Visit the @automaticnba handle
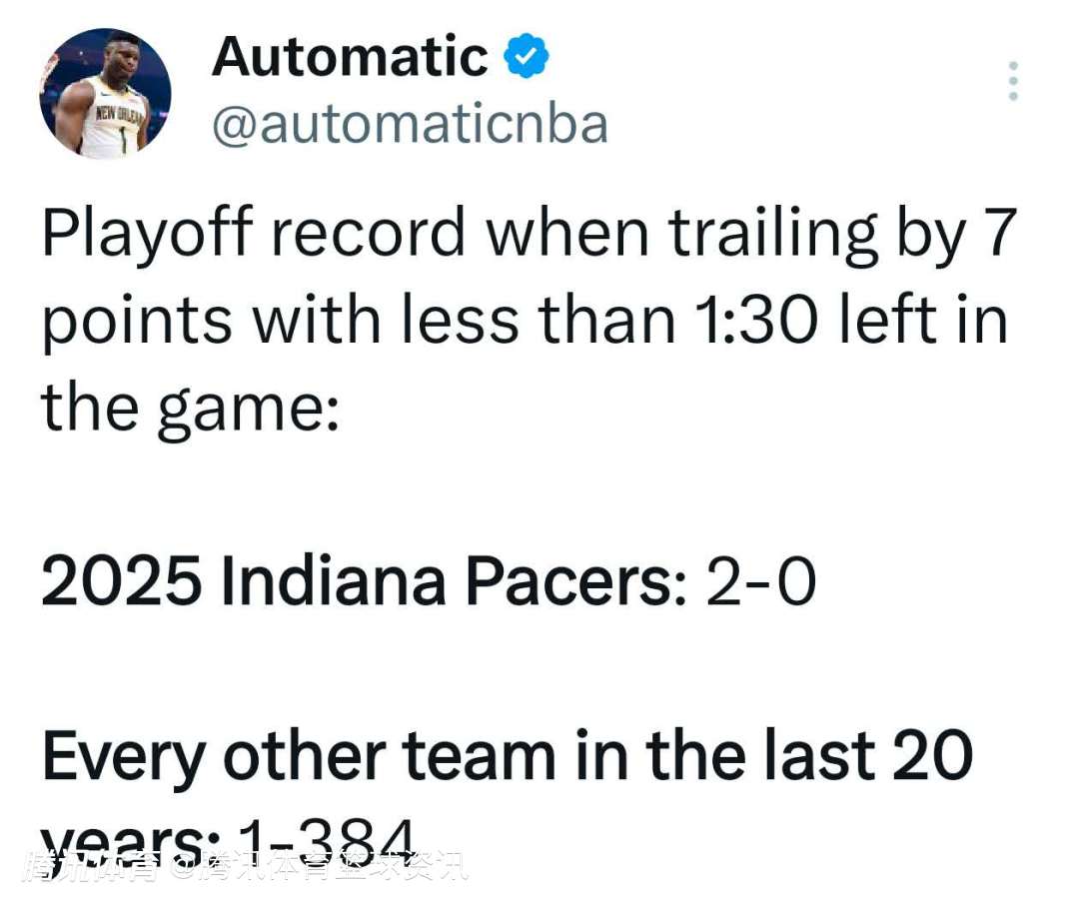This screenshot has height=901, width=1079. (411, 125)
